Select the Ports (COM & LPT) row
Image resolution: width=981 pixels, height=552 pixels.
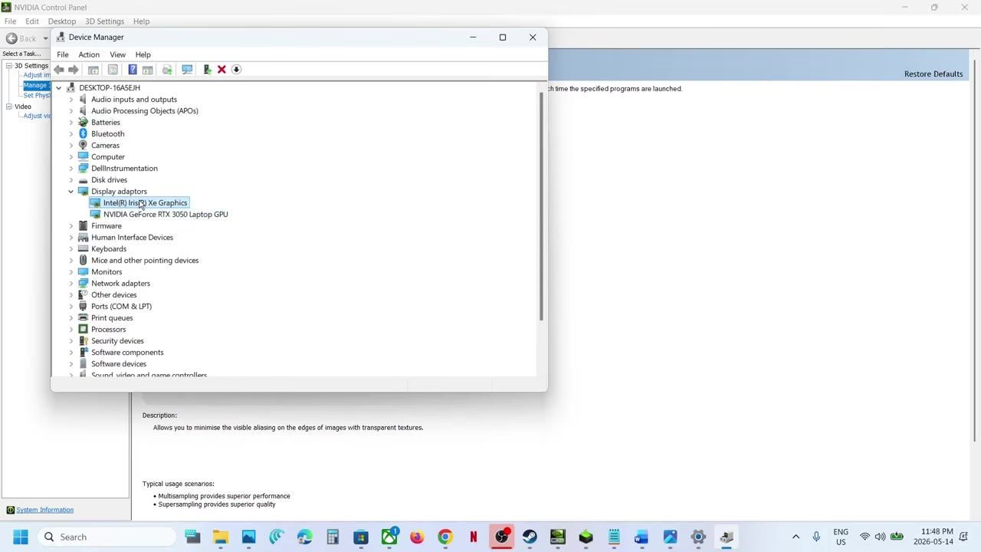[121, 307]
